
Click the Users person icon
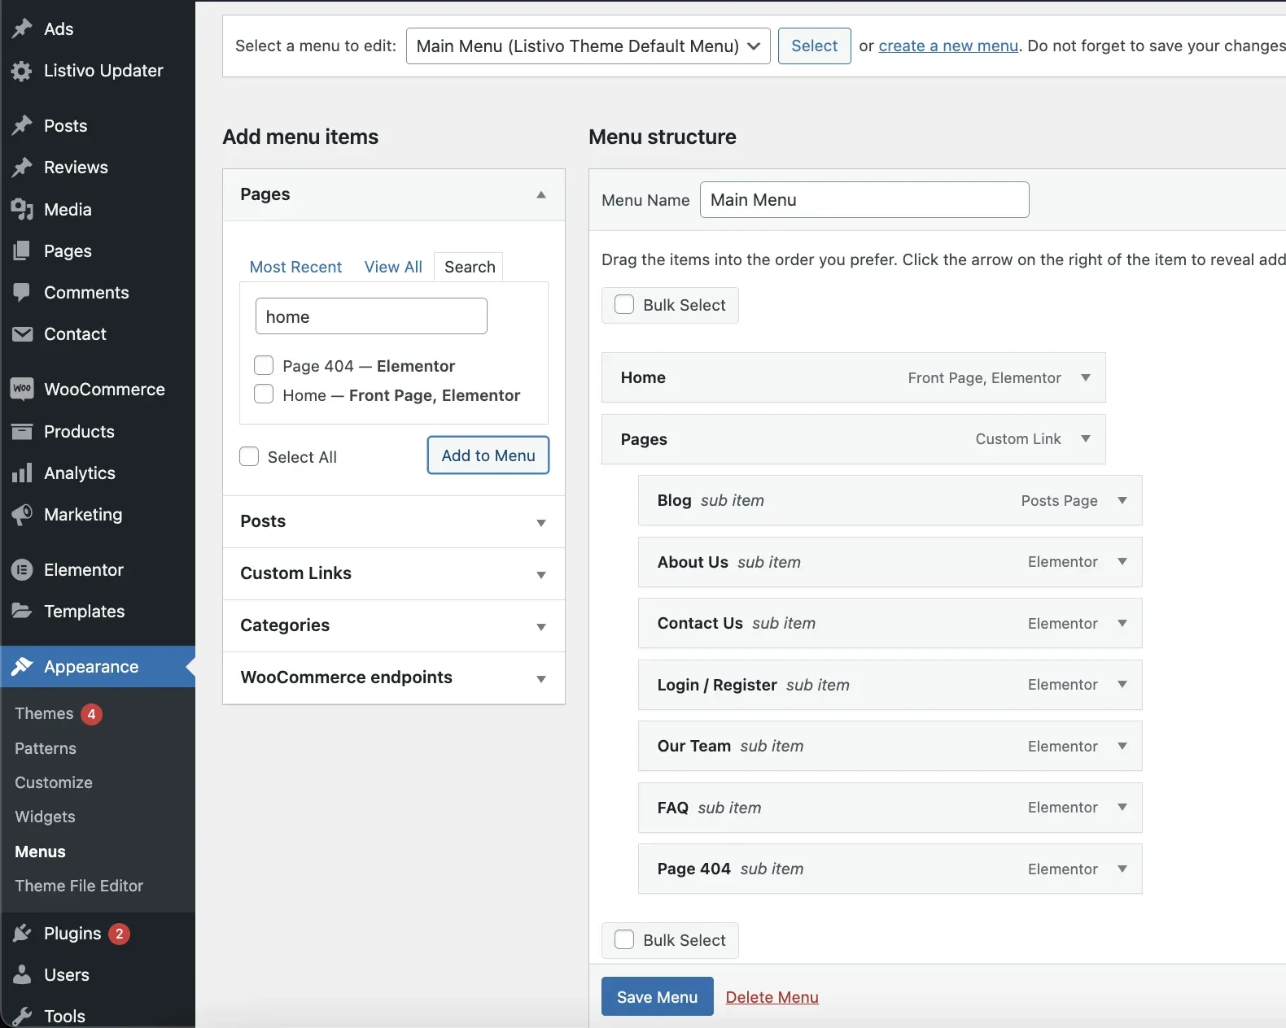click(x=22, y=974)
